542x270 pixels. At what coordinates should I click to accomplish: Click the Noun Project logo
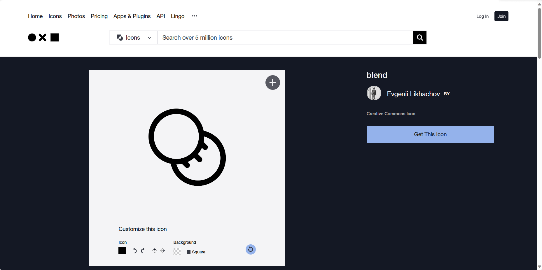pos(43,38)
